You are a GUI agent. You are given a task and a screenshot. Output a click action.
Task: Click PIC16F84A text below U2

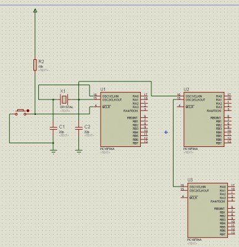click(x=191, y=149)
